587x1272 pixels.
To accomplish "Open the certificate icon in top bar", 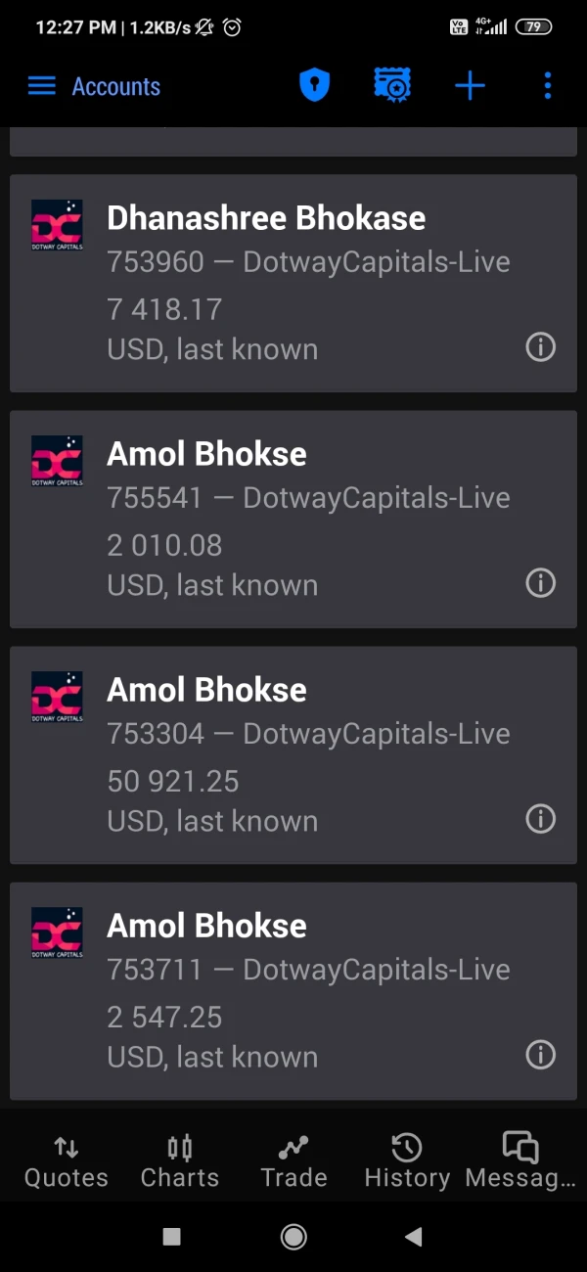I will click(x=392, y=86).
